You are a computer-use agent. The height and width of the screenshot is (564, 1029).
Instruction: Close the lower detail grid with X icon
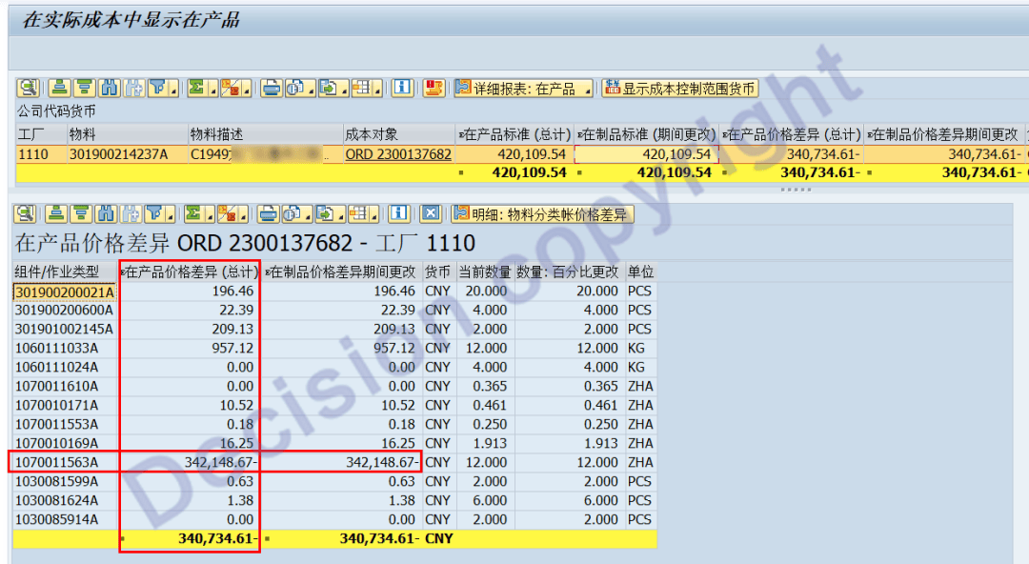coord(431,214)
